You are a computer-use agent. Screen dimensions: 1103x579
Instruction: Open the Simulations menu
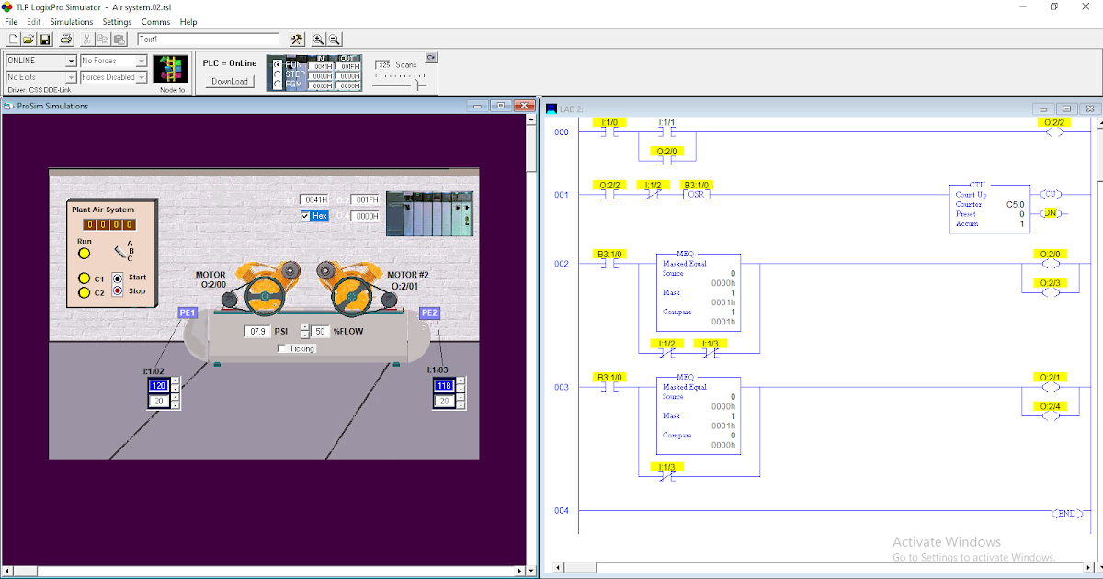[71, 21]
